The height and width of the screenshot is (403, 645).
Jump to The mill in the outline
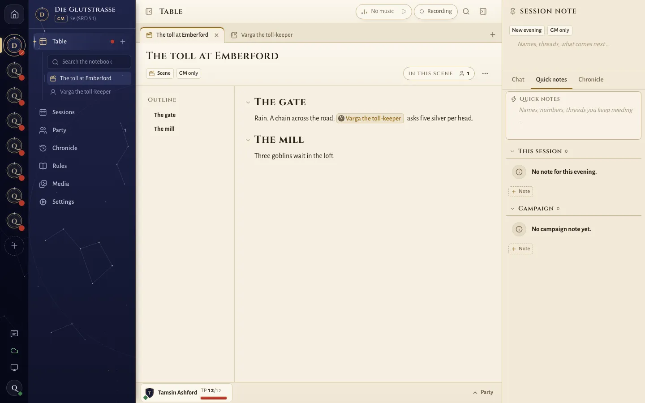pyautogui.click(x=164, y=129)
